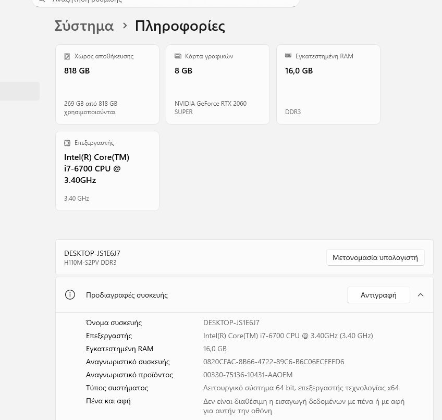Click the 16,0 GB value in the RAM card
442x420 pixels.
pos(299,70)
